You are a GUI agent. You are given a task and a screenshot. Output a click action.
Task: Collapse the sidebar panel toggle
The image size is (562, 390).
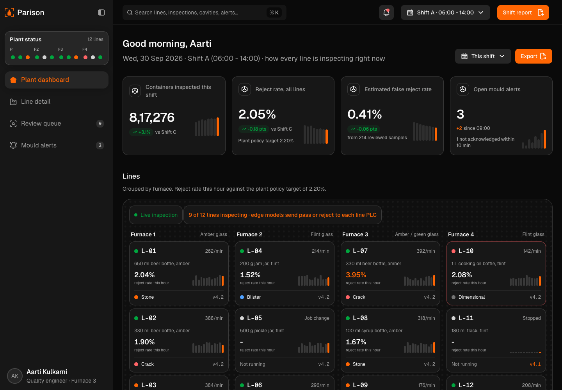[101, 12]
